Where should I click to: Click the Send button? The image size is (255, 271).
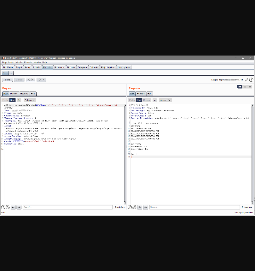pos(8,80)
